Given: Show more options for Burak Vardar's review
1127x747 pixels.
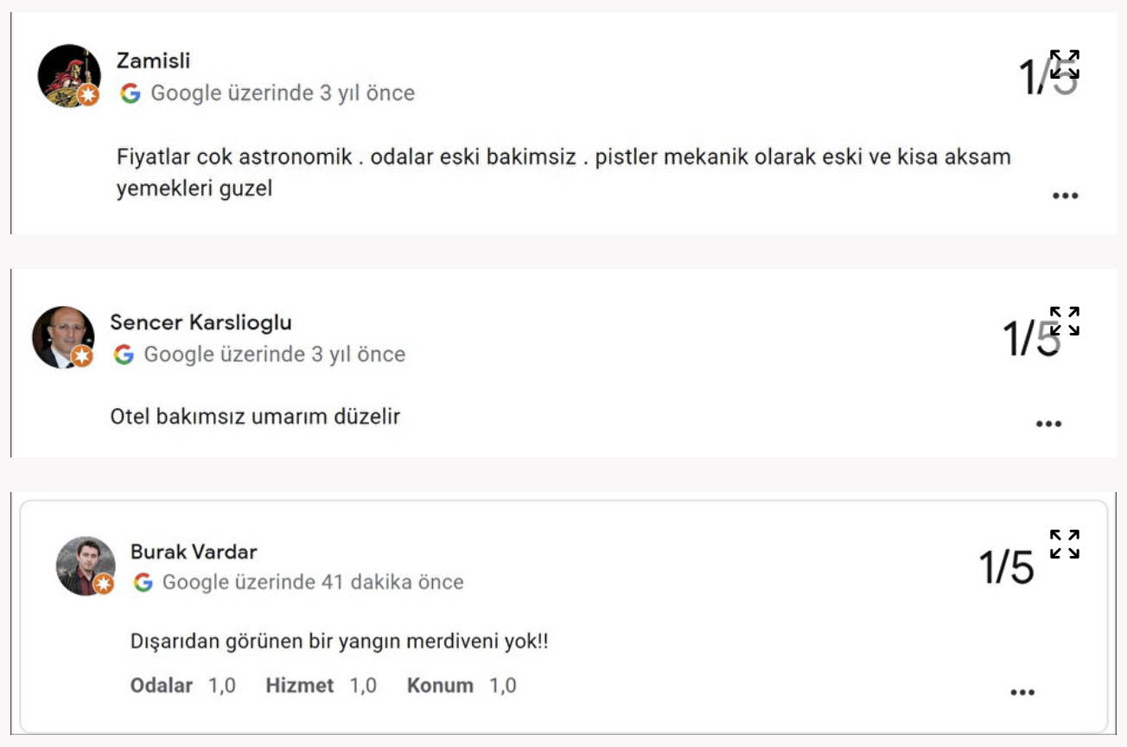Looking at the screenshot, I should coord(1022,693).
